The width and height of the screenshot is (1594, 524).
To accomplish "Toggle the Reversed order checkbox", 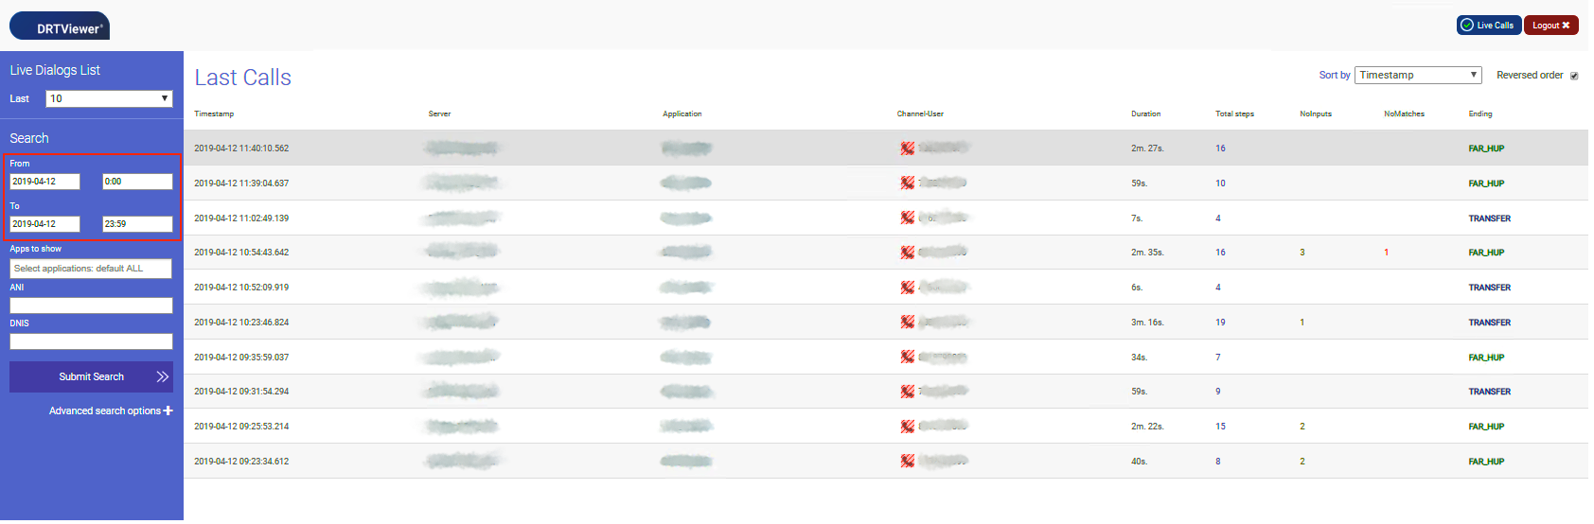I will tap(1574, 76).
